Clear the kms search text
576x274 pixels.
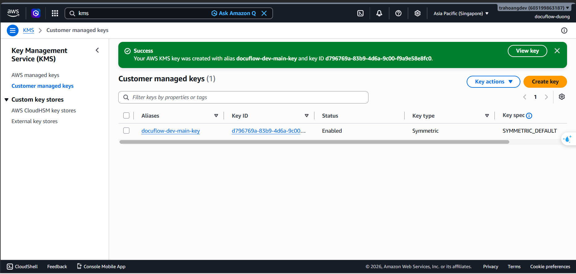264,13
